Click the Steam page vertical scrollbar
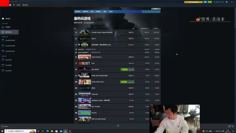The width and height of the screenshot is (236, 133). [x=235, y=17]
